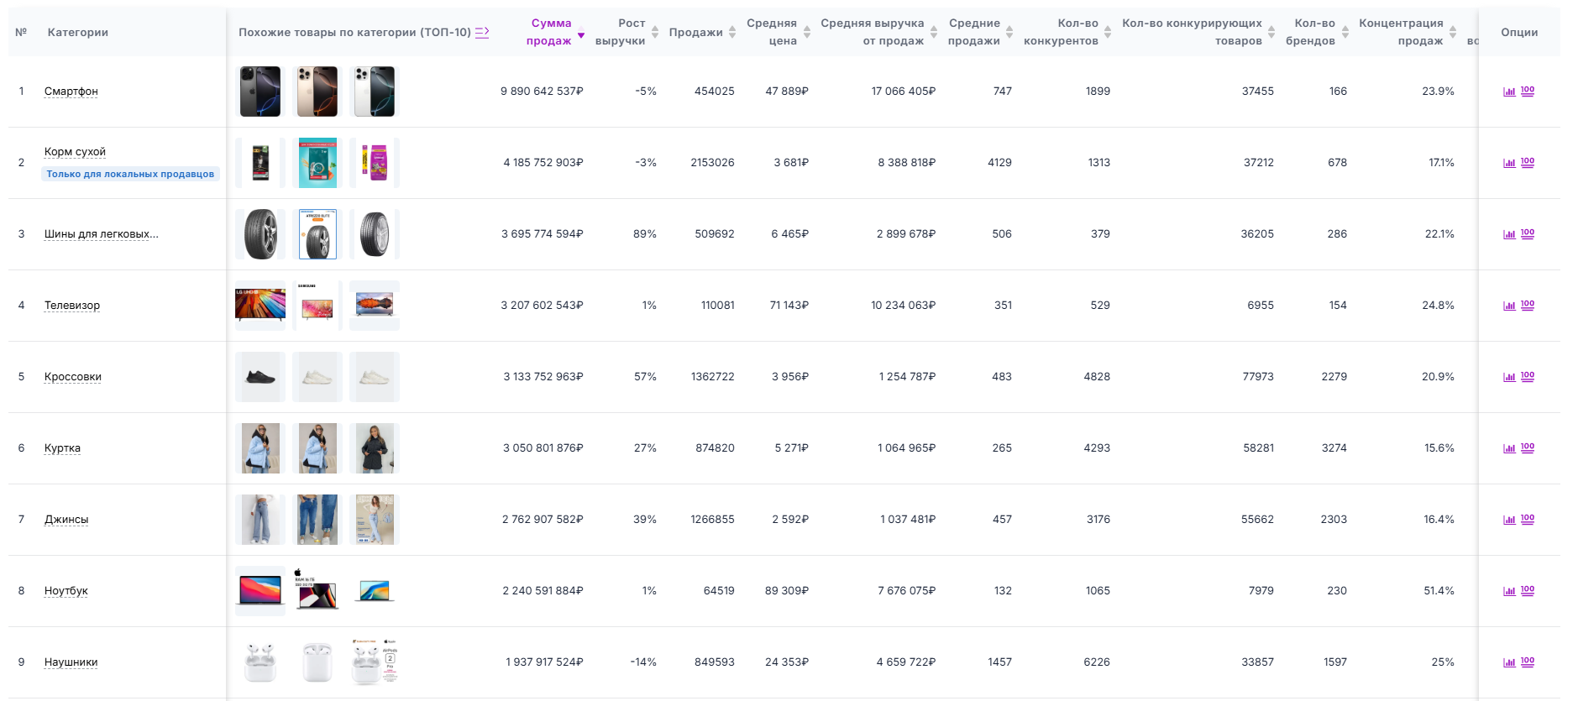Open teal dry food package thumbnail

click(x=317, y=163)
